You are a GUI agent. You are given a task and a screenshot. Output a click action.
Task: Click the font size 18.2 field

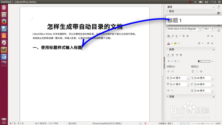point(207,29)
